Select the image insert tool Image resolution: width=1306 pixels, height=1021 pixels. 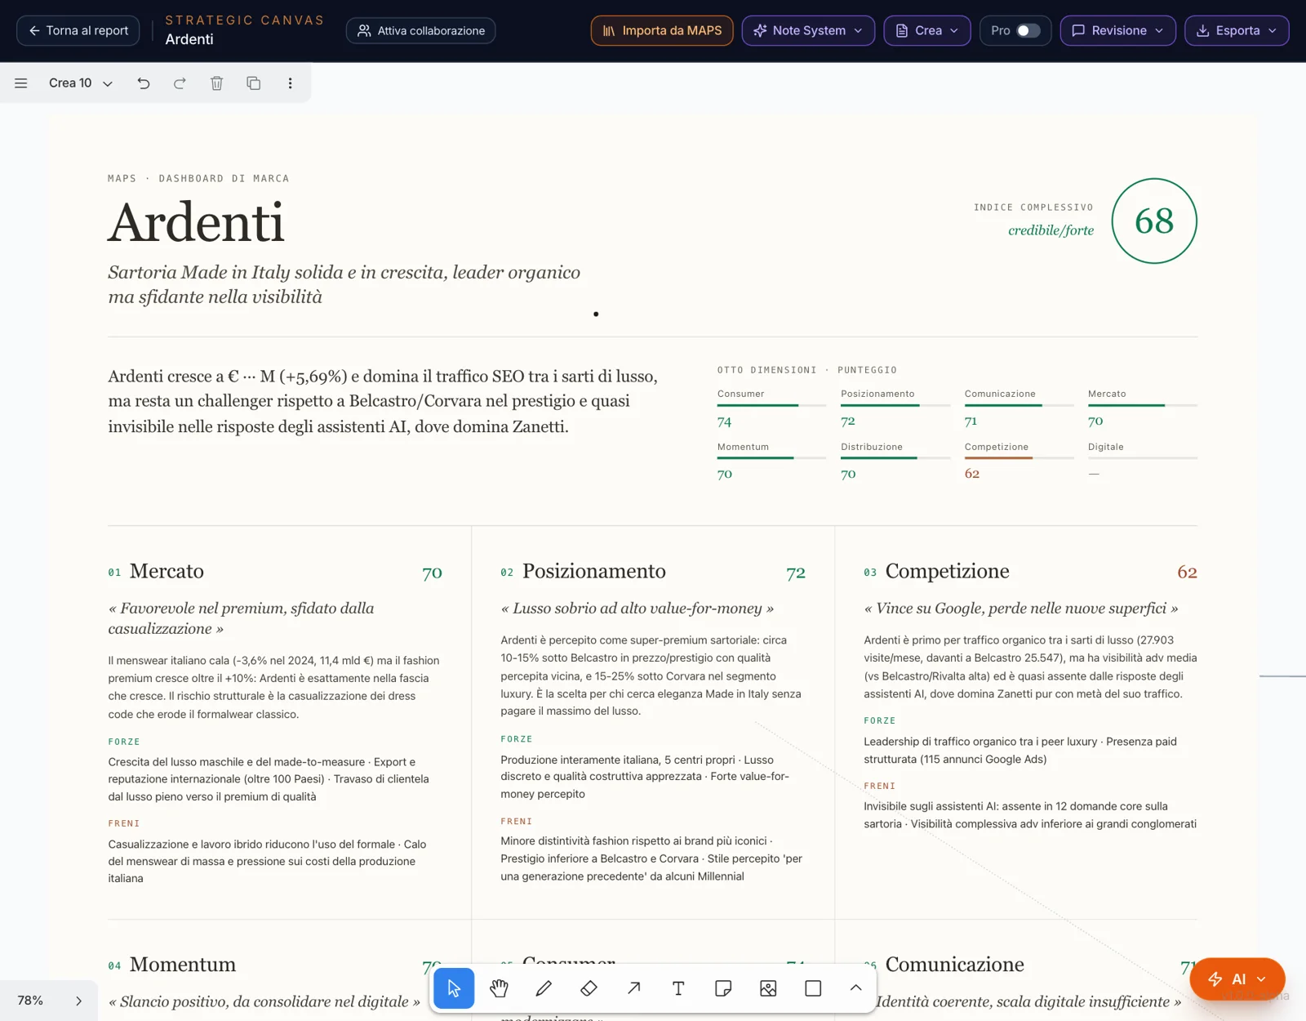[x=768, y=988]
